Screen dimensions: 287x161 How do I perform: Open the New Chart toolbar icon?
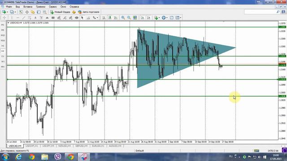[x=4, y=12]
